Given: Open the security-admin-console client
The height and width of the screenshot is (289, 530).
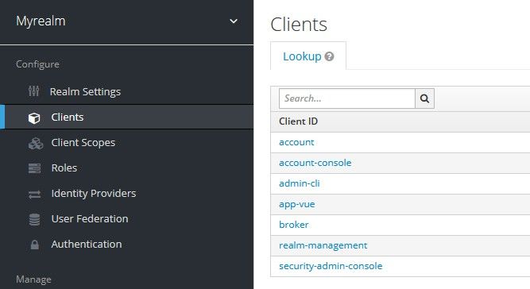Looking at the screenshot, I should [331, 266].
